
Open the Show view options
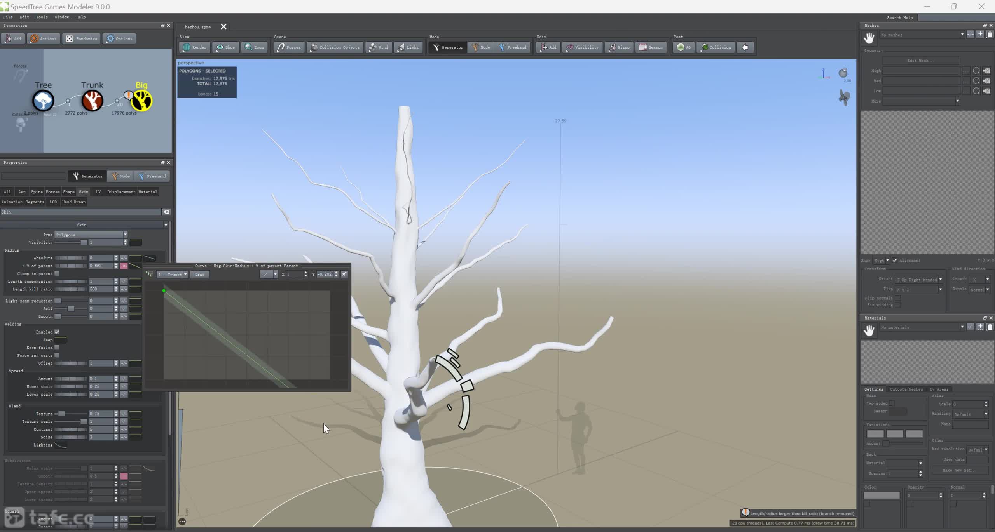coord(226,47)
